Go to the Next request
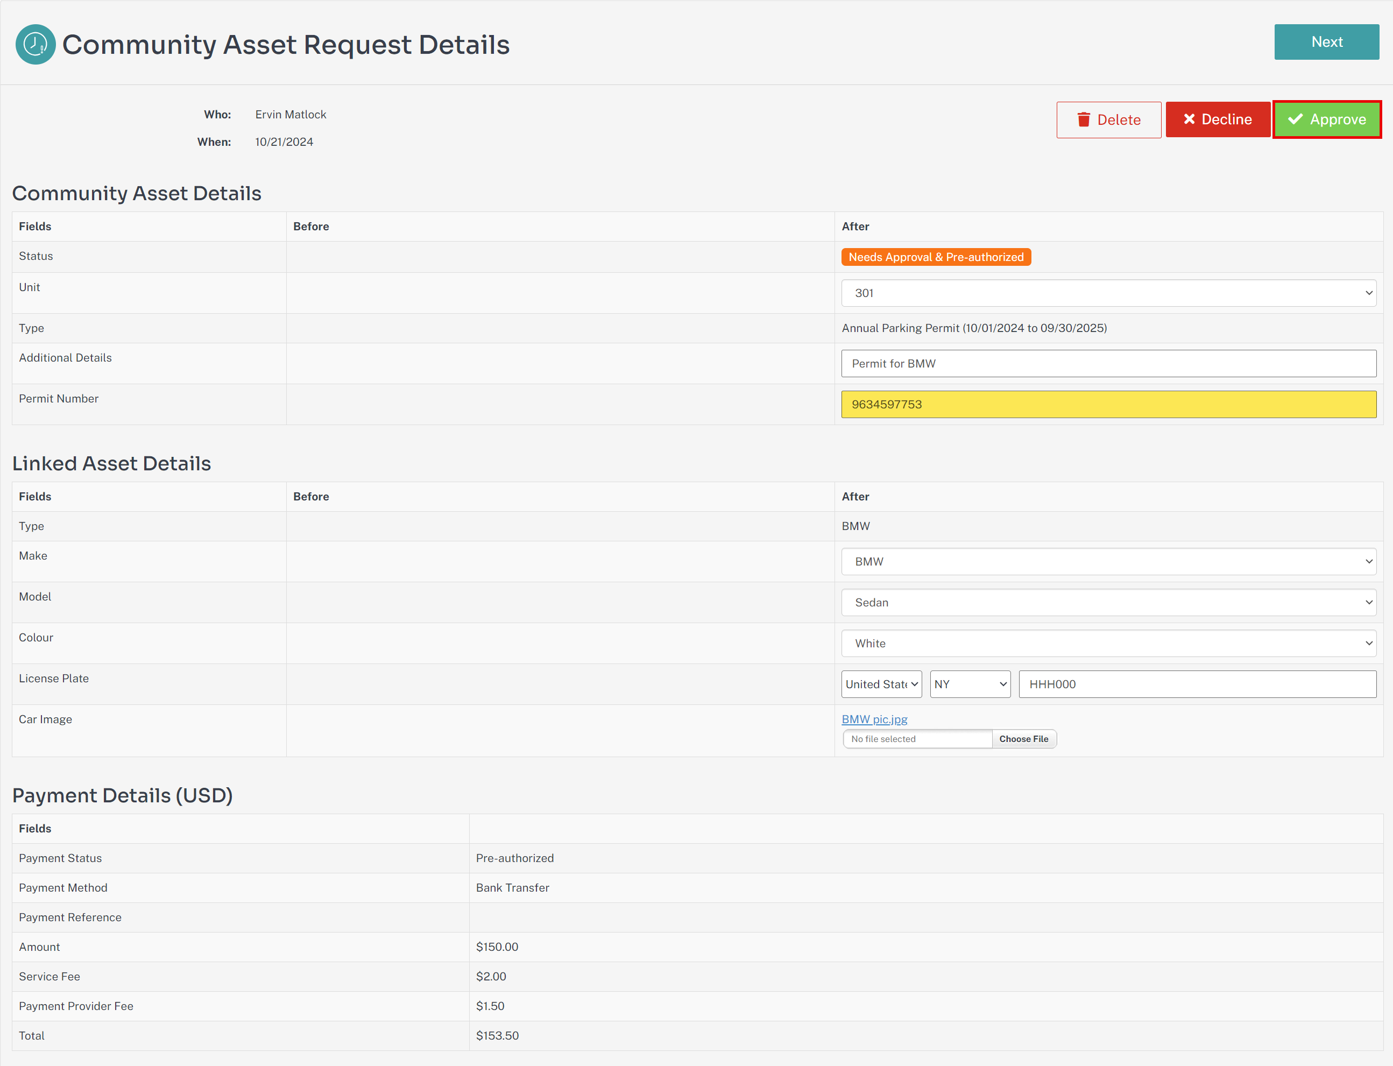Image resolution: width=1393 pixels, height=1066 pixels. (x=1326, y=42)
